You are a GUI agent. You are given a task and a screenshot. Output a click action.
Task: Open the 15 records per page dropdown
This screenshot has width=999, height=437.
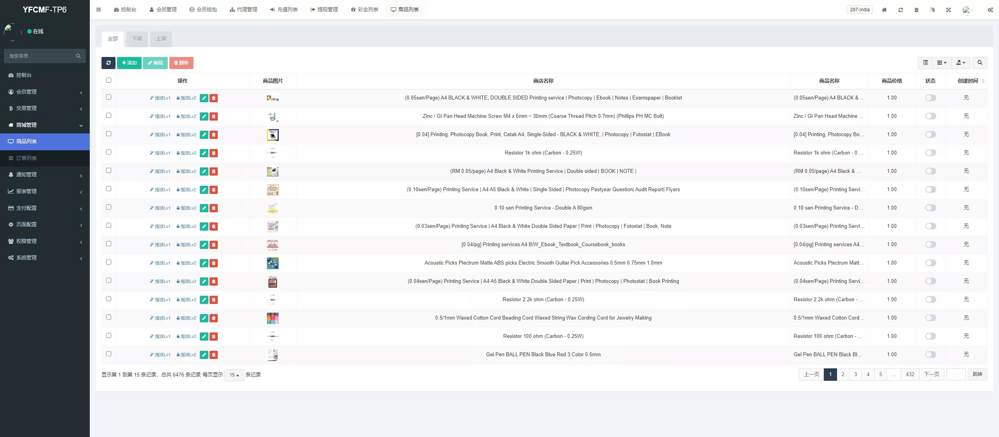coord(234,375)
